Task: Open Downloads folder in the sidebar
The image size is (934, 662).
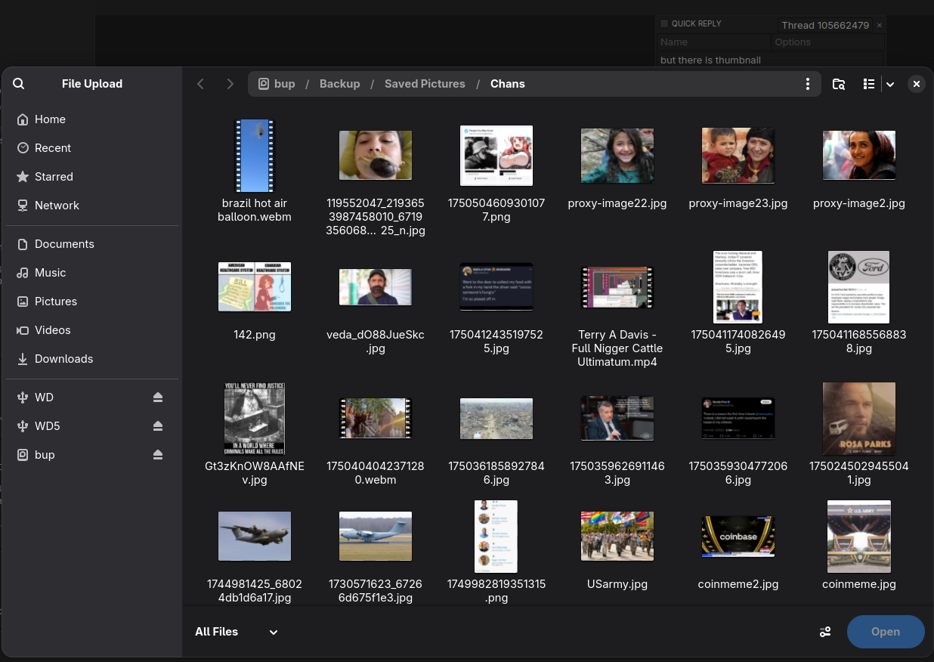Action: click(92, 359)
